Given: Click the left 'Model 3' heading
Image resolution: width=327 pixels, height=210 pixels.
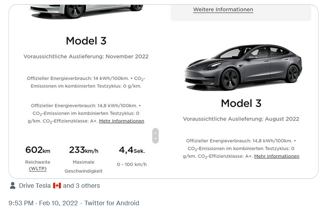Looking at the screenshot, I should [x=86, y=41].
